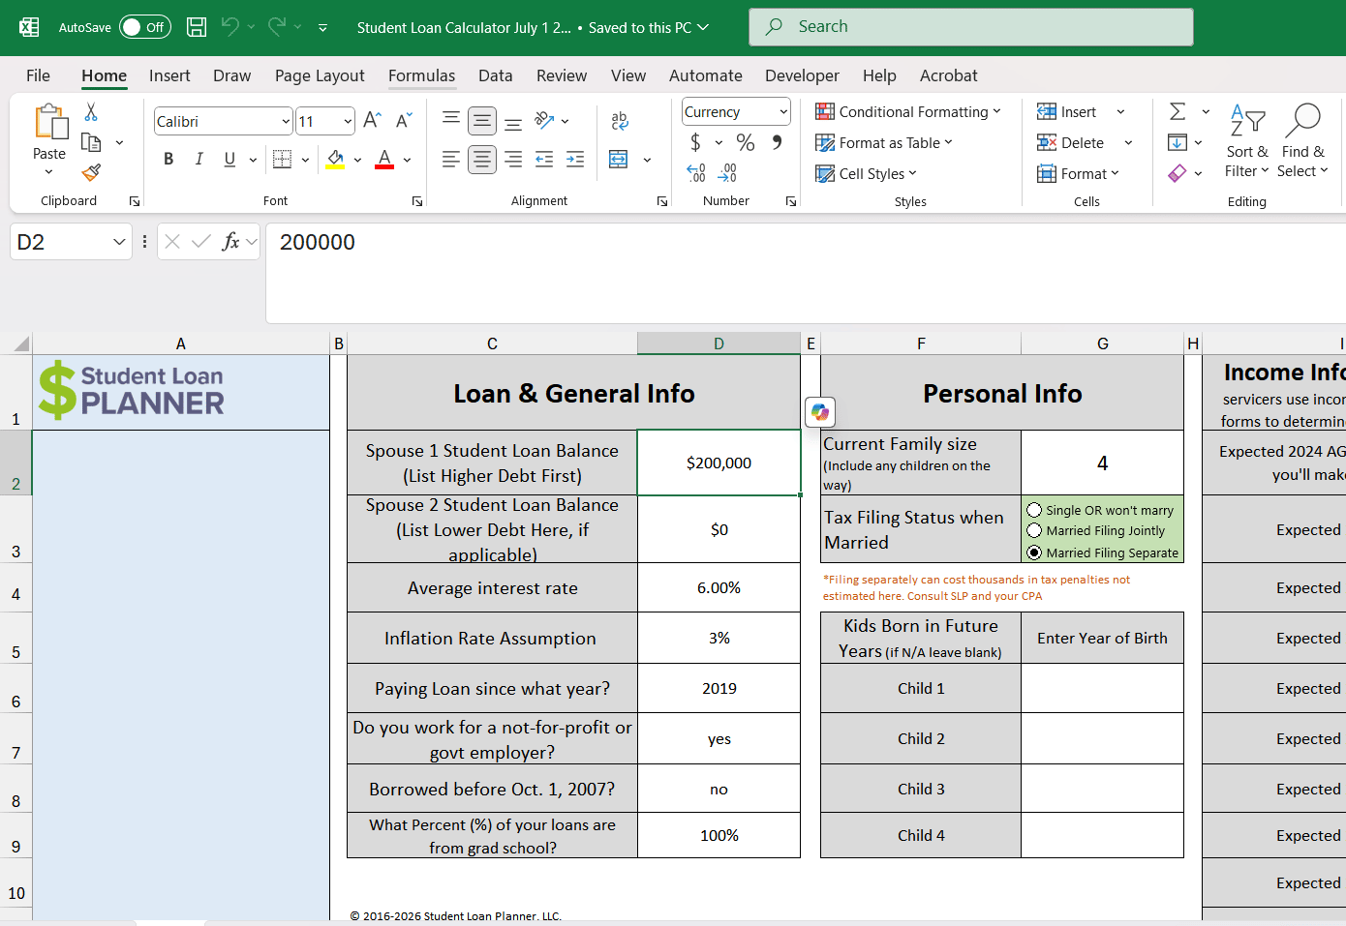Click the formula bar showing 200000
This screenshot has height=926, width=1346.
806,273
